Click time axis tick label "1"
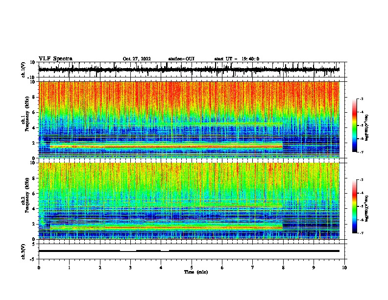The height and width of the screenshot is (300, 388). (x=69, y=268)
